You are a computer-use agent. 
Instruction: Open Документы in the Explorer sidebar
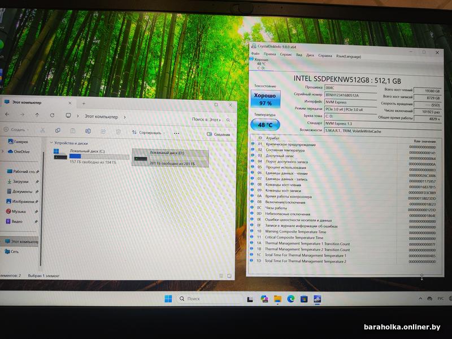23,191
